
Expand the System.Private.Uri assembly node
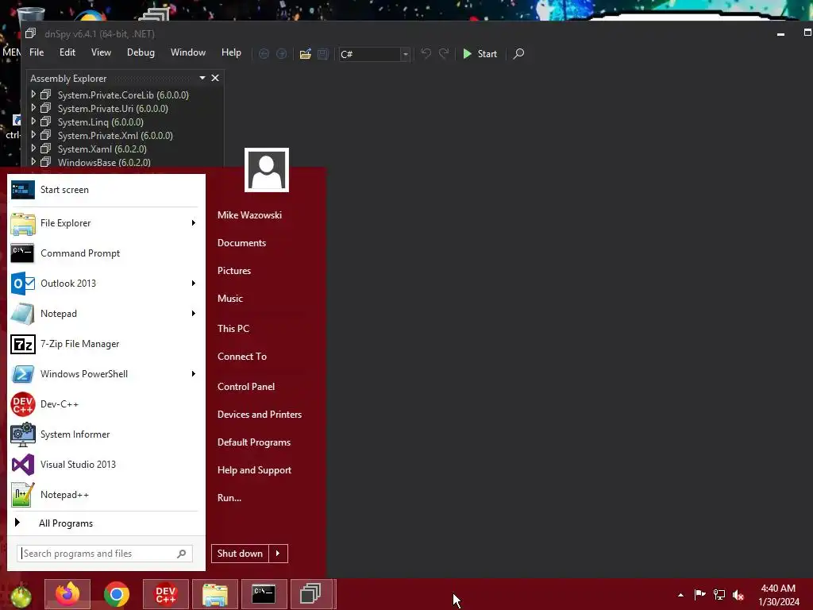coord(33,108)
